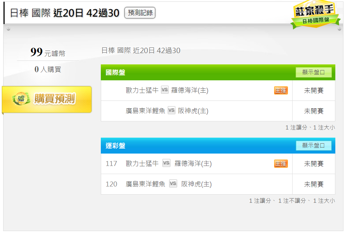Click the 購買預測 purchase button
The height and width of the screenshot is (236, 347).
47,99
